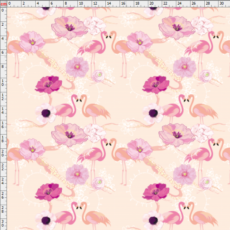Click the 28 mark on the horizontal ruler
The image size is (230, 230).
208,3
